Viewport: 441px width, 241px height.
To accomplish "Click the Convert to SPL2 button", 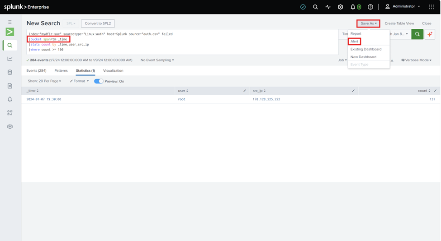I will [x=98, y=23].
